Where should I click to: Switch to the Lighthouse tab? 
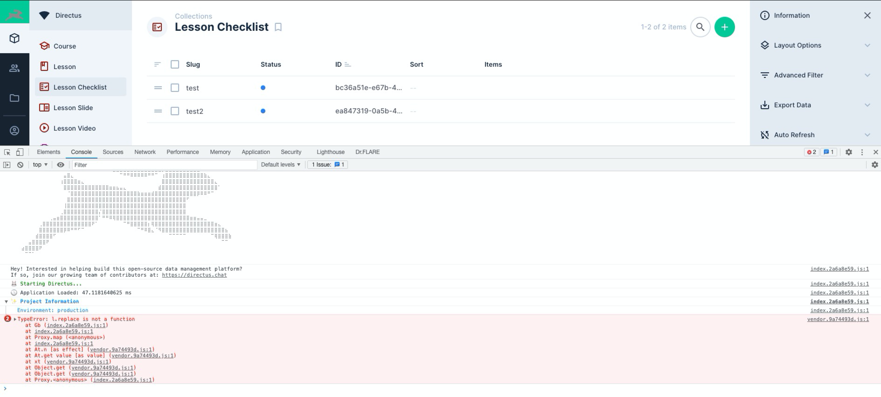coord(331,152)
